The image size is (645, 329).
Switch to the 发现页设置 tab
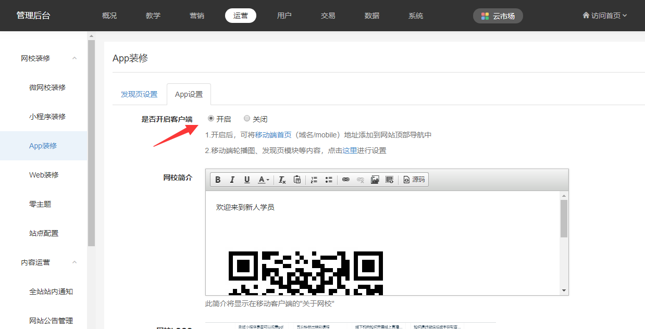pyautogui.click(x=139, y=94)
